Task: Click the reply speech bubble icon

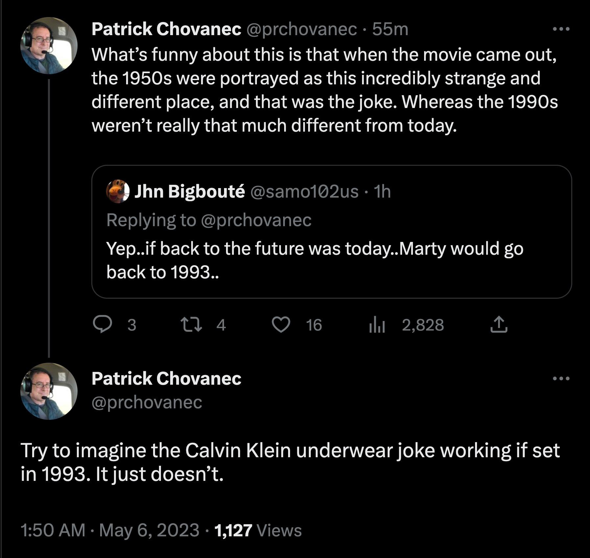Action: point(102,325)
